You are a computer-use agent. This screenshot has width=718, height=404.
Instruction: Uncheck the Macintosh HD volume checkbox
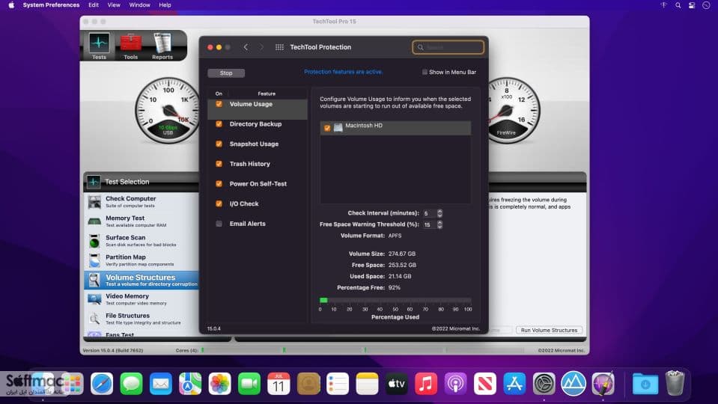point(327,128)
